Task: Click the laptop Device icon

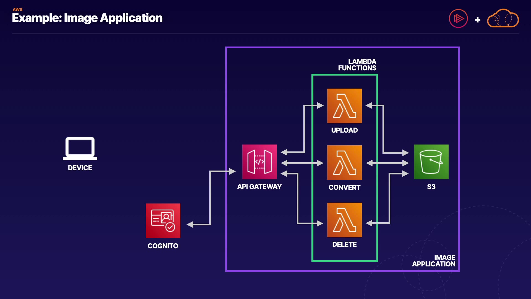Action: pyautogui.click(x=80, y=148)
